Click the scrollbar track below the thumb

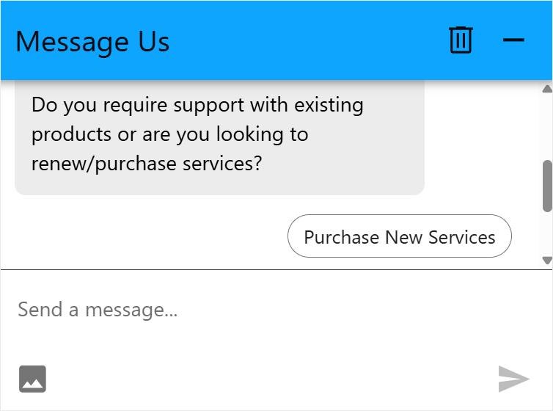point(546,233)
